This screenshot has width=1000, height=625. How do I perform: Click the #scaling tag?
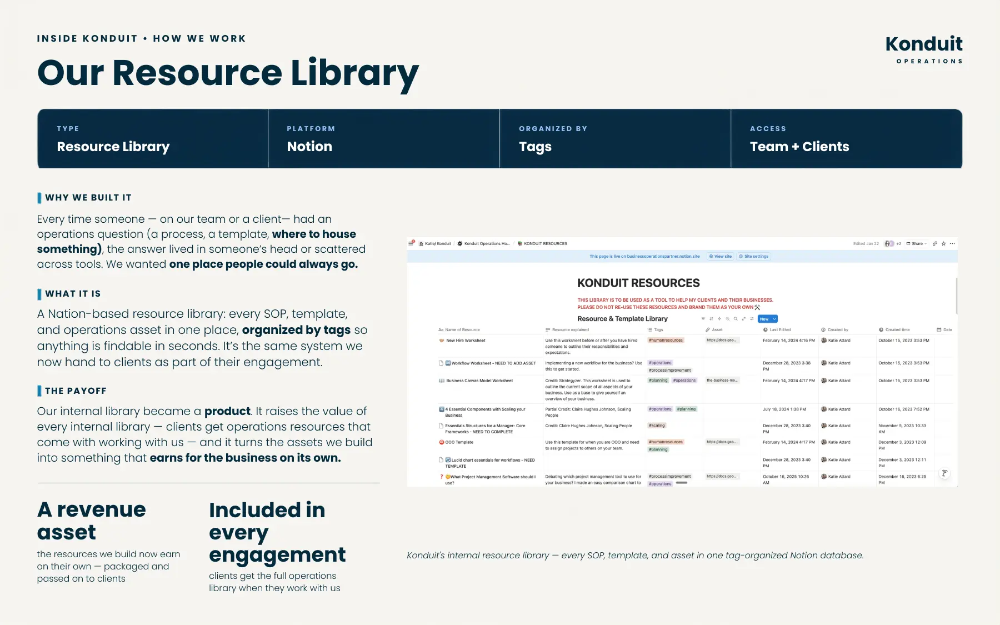pyautogui.click(x=657, y=425)
